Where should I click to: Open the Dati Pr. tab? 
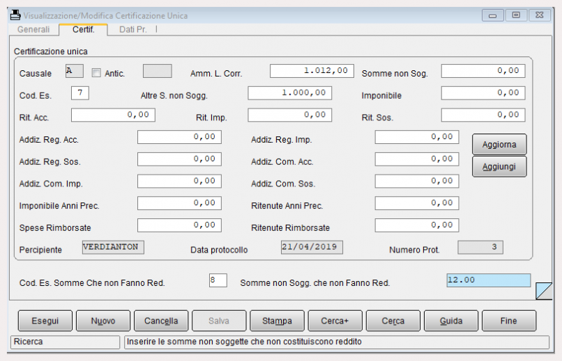[x=132, y=29]
